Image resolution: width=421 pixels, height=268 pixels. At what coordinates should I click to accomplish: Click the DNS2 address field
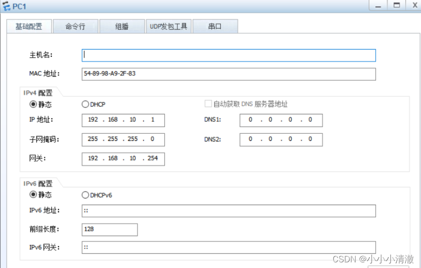click(281, 139)
